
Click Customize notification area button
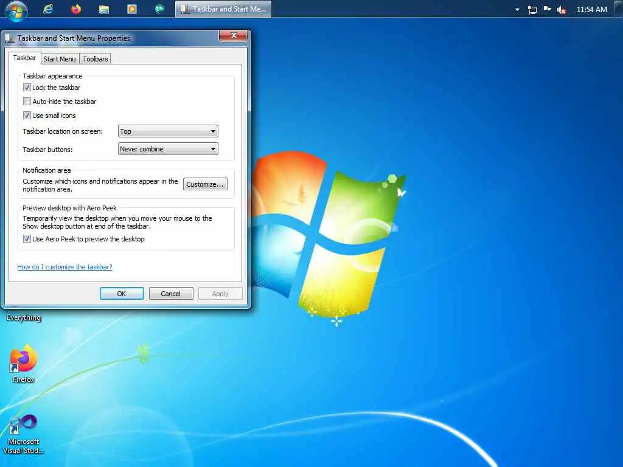(x=205, y=184)
